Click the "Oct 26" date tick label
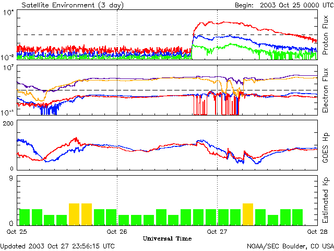Screen dimensions: 334x251 click(x=117, y=232)
